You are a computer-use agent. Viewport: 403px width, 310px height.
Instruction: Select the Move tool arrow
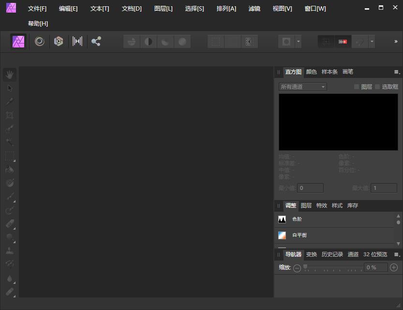[10, 88]
